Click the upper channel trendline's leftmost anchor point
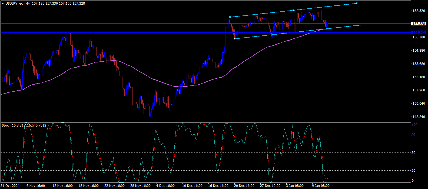 230,17
